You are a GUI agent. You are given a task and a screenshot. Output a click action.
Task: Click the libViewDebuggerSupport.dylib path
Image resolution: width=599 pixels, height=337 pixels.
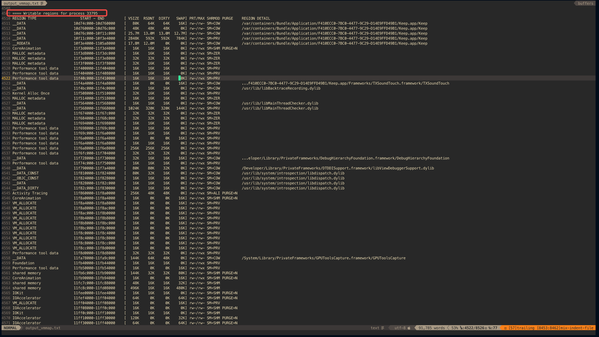point(338,168)
